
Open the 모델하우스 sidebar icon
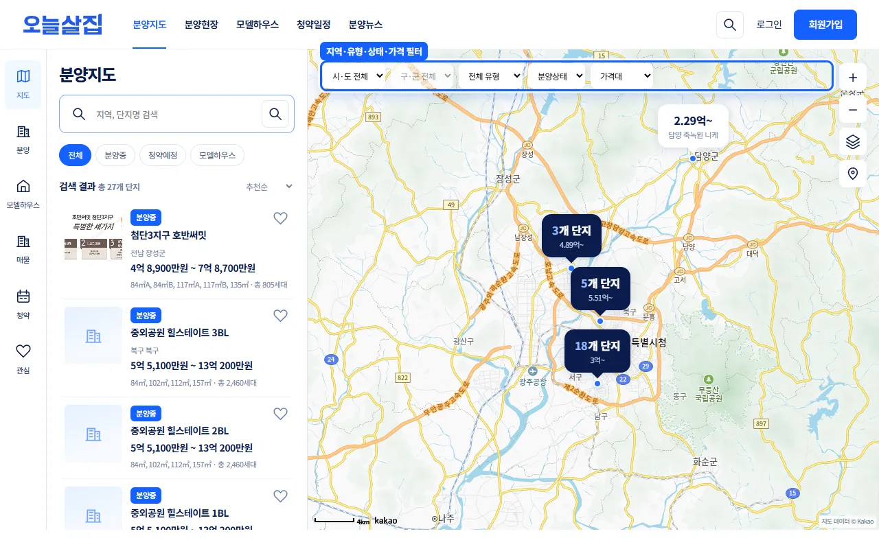pos(23,194)
